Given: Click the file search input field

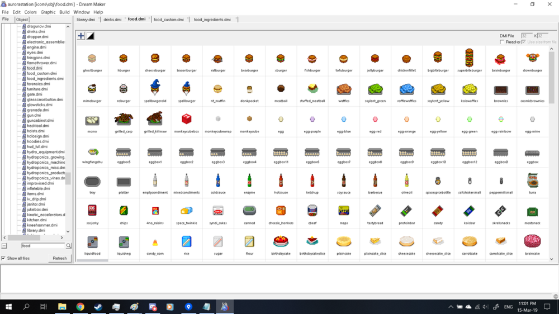Looking at the screenshot, I should (43, 246).
